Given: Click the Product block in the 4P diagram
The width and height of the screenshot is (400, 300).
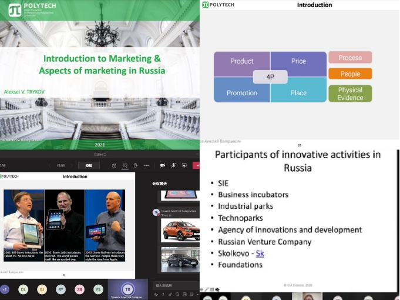Looking at the screenshot, I should click(x=241, y=61).
